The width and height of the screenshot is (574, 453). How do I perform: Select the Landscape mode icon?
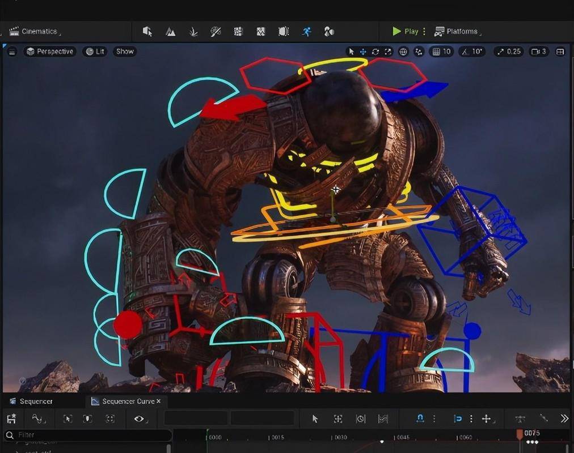pos(170,32)
